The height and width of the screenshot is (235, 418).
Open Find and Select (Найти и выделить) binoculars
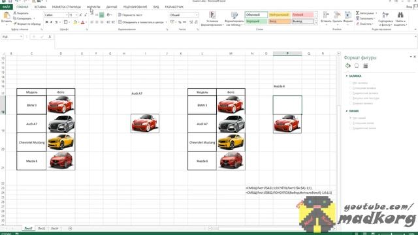coord(400,19)
